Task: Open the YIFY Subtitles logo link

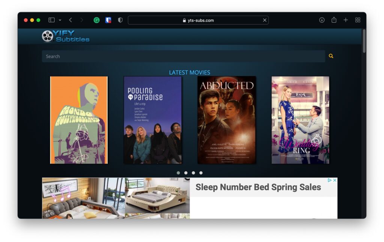Action: pyautogui.click(x=66, y=36)
